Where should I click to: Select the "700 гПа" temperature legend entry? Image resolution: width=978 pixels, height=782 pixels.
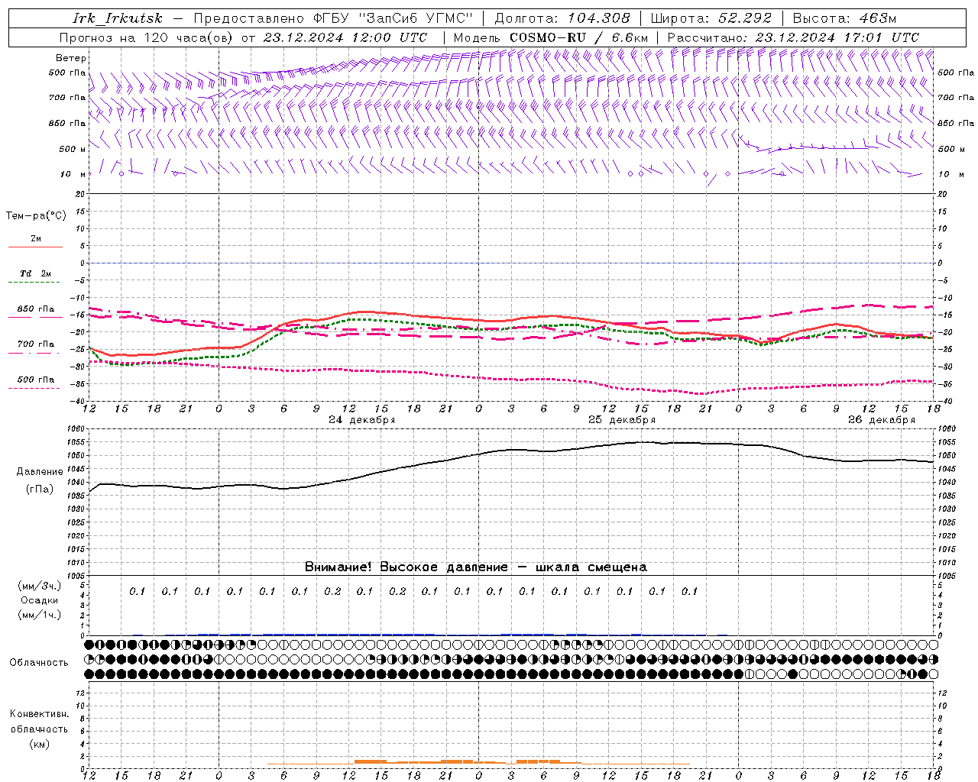tap(36, 344)
